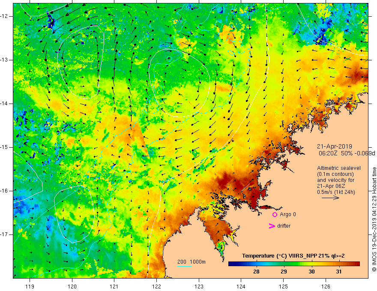Click the magenta Argo 0 circle marker
377x291 pixels.
tap(275, 214)
